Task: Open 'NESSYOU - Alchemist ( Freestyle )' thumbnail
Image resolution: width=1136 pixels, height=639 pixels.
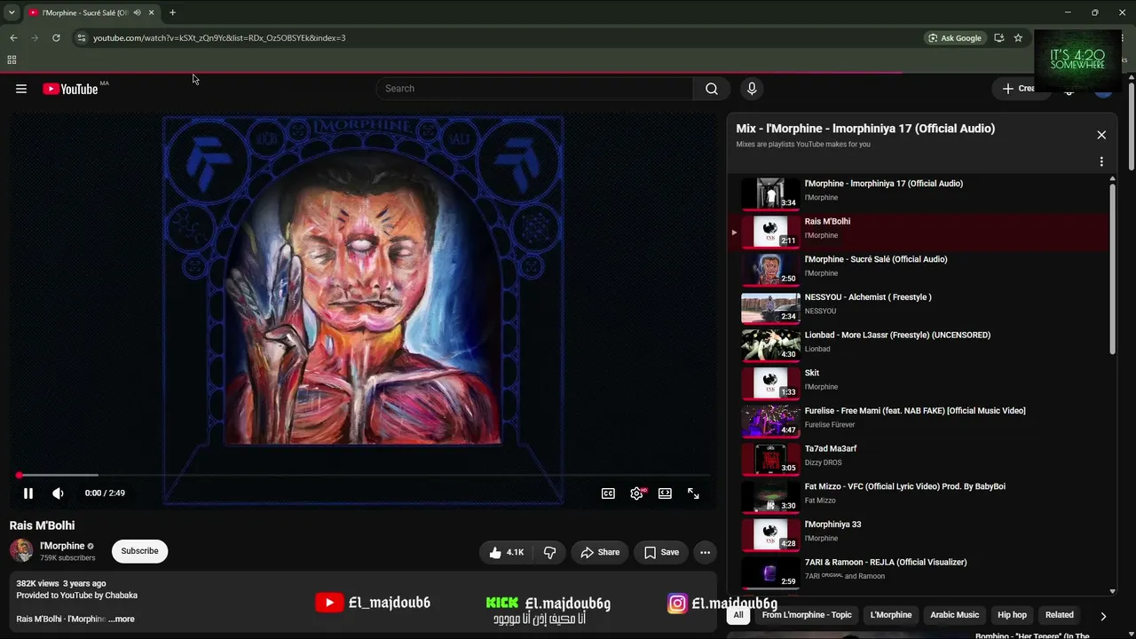Action: pyautogui.click(x=770, y=308)
